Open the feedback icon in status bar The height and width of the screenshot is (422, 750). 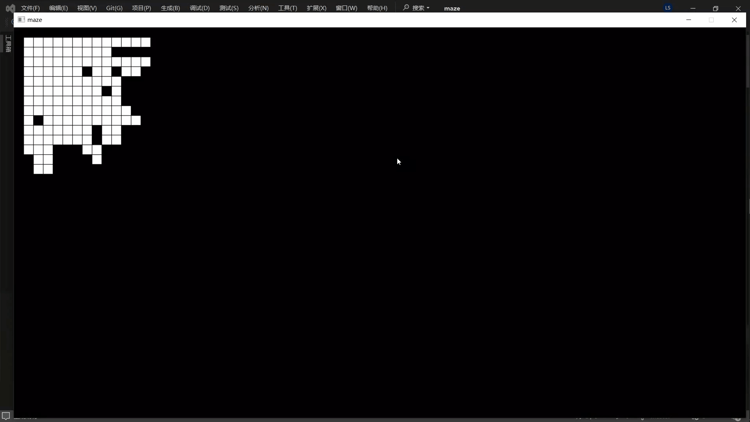pos(6,415)
